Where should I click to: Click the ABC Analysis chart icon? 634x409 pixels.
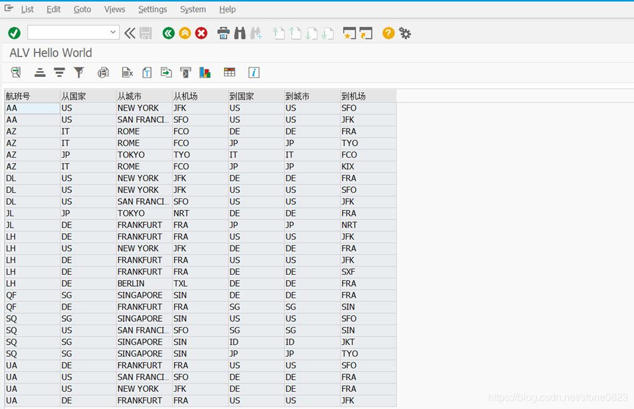pos(205,73)
